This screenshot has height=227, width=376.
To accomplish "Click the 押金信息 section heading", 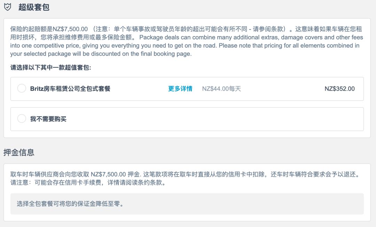I will click(19, 152).
